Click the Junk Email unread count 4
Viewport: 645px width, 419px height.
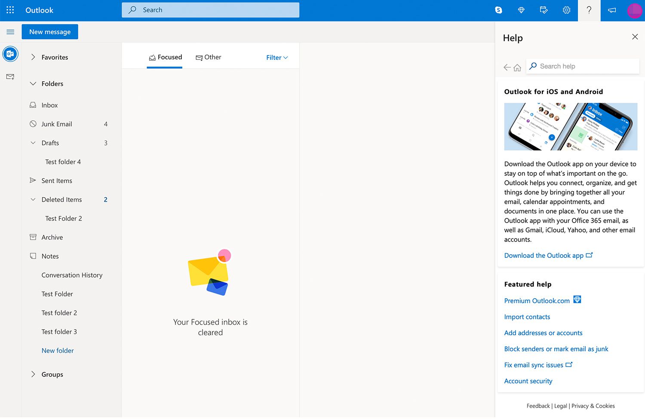pos(106,124)
